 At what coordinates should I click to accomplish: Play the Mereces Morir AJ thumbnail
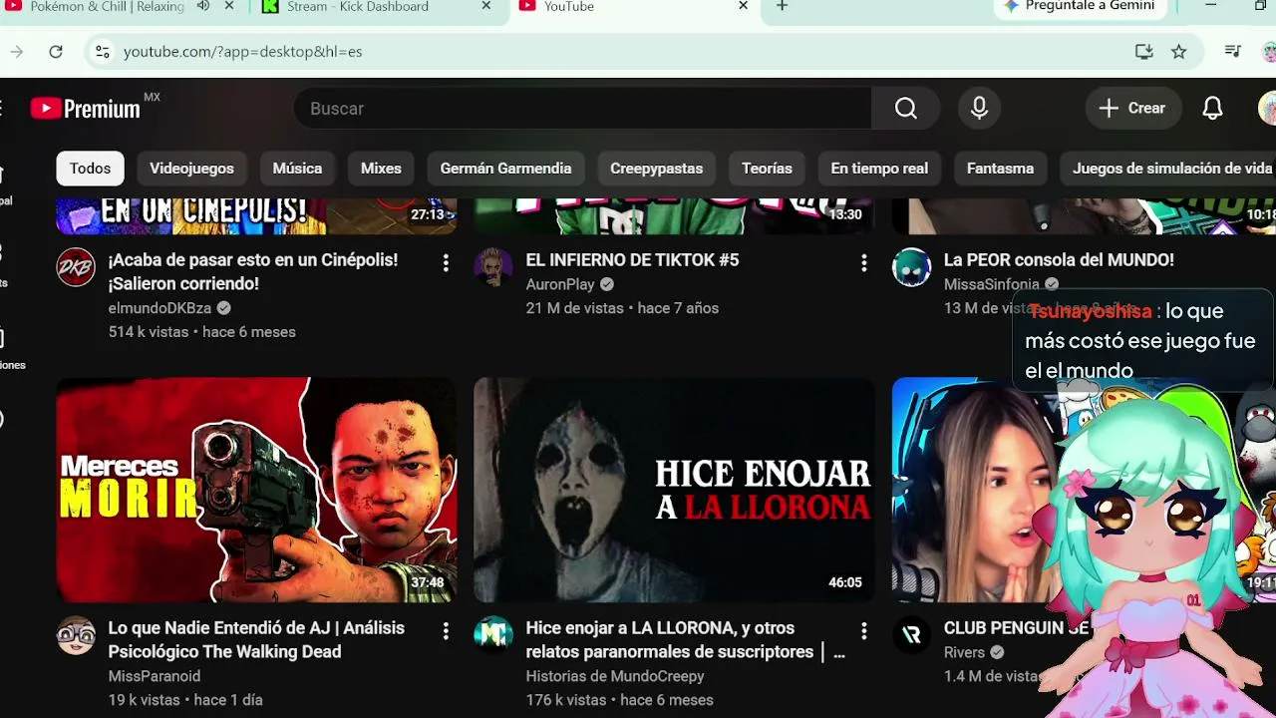click(x=256, y=490)
